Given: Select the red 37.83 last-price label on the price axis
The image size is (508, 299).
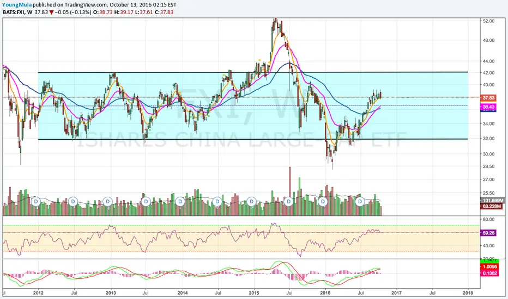Looking at the screenshot, I should pyautogui.click(x=488, y=98).
